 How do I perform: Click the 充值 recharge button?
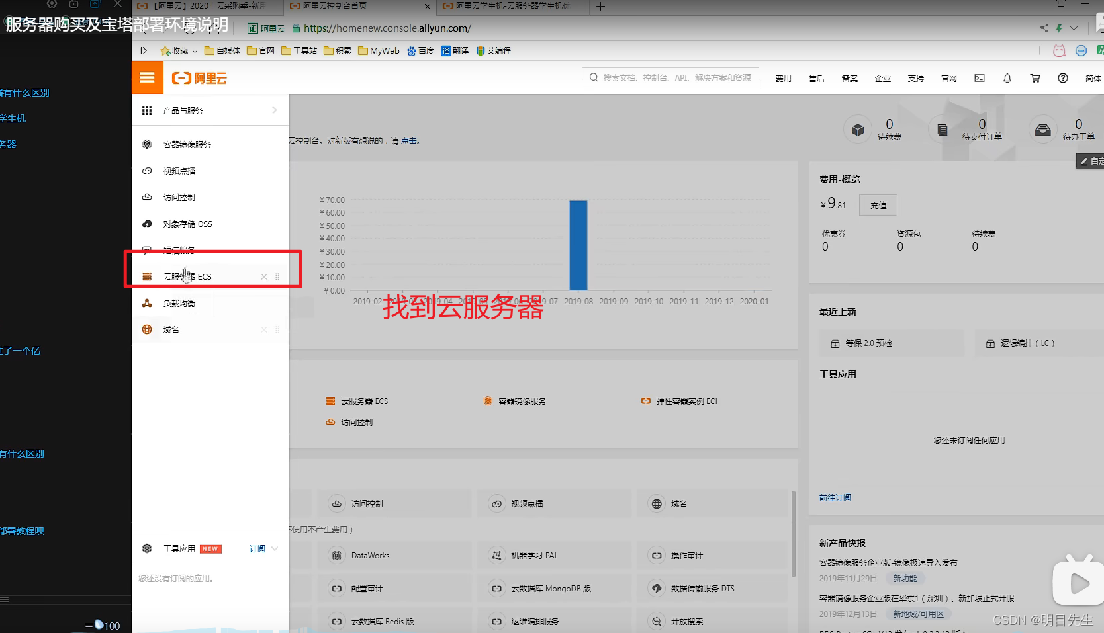[878, 205]
